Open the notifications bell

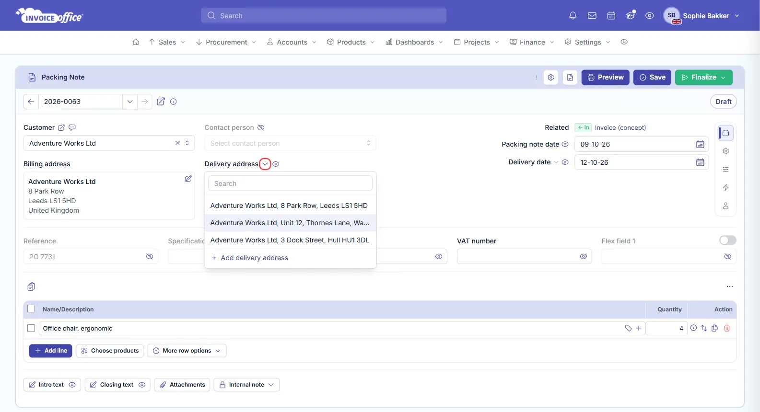point(573,16)
